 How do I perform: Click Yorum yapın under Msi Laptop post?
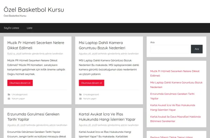pos(90,99)
